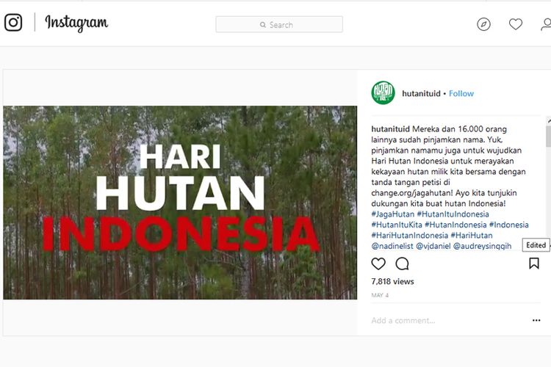Click the Instagram wordmark logo

(76, 23)
